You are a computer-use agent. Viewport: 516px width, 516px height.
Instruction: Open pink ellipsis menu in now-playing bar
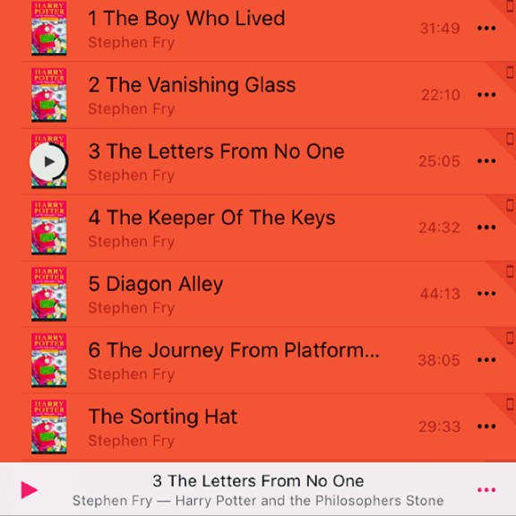pos(486,490)
